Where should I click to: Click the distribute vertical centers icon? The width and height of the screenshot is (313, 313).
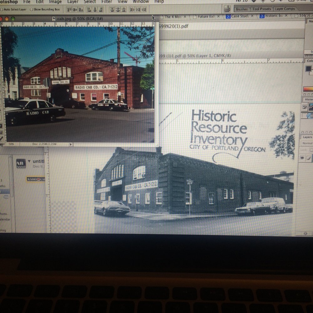coord(118,9)
